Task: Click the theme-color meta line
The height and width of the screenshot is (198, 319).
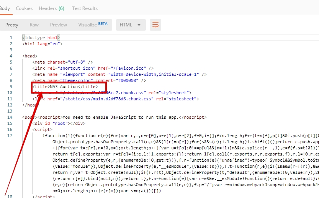Action: click(x=89, y=80)
